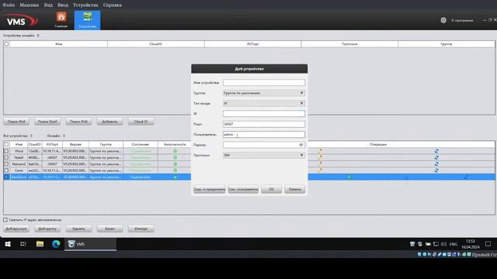
Task: Open File Explorer from taskbar
Action: pos(40,244)
